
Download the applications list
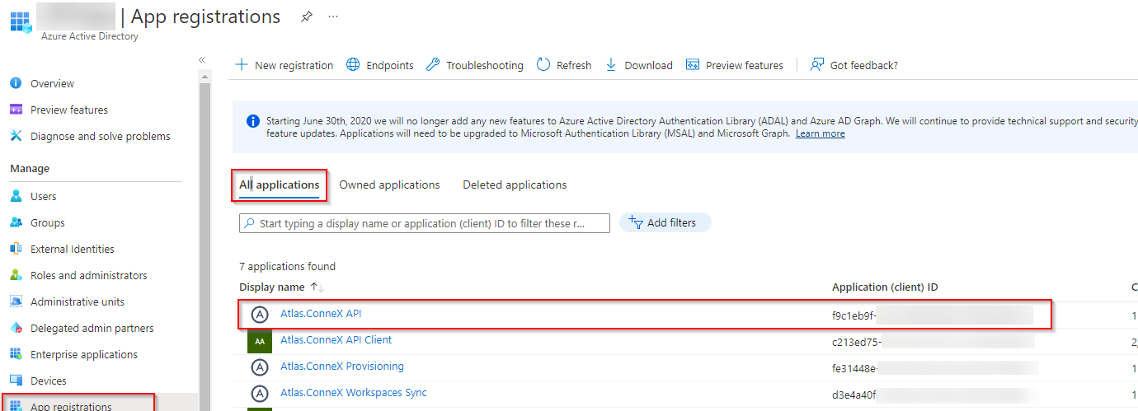639,65
